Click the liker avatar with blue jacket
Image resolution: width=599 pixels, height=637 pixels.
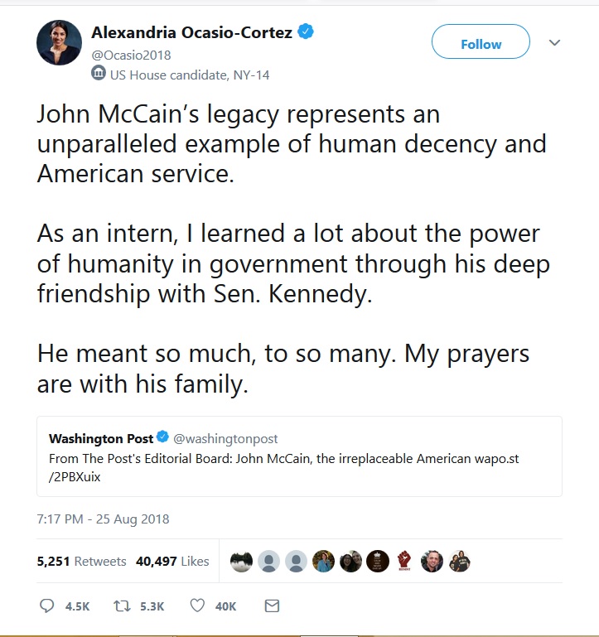(323, 561)
